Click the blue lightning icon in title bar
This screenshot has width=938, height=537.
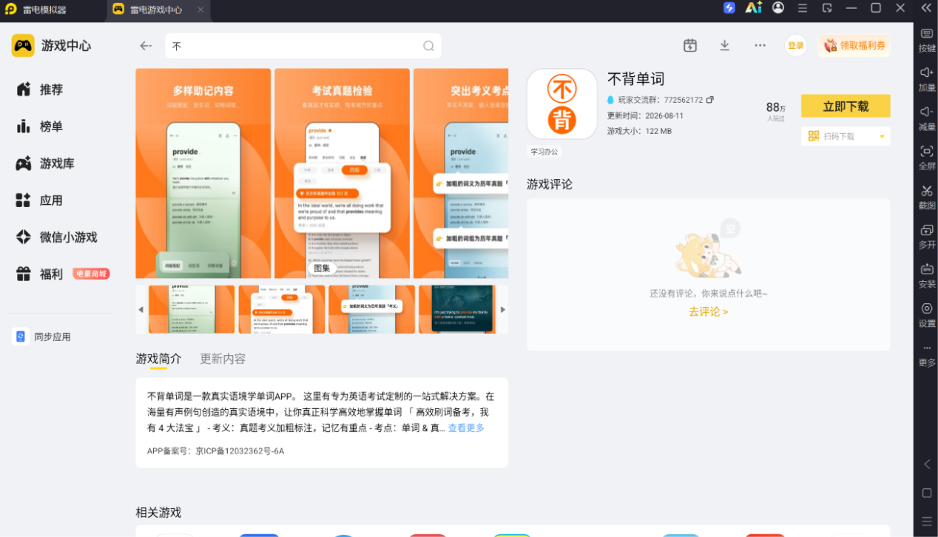pyautogui.click(x=729, y=8)
